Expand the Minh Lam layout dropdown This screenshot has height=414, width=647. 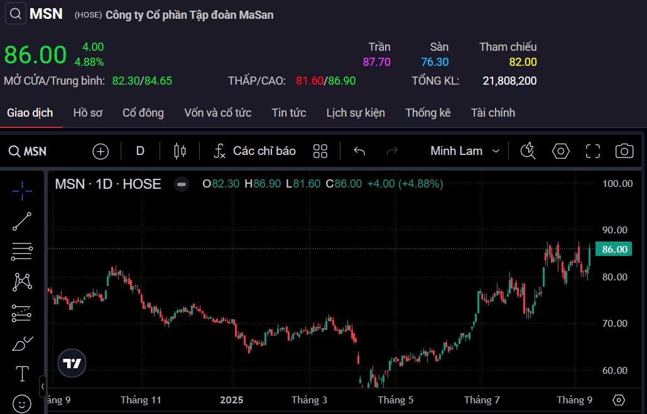point(465,151)
